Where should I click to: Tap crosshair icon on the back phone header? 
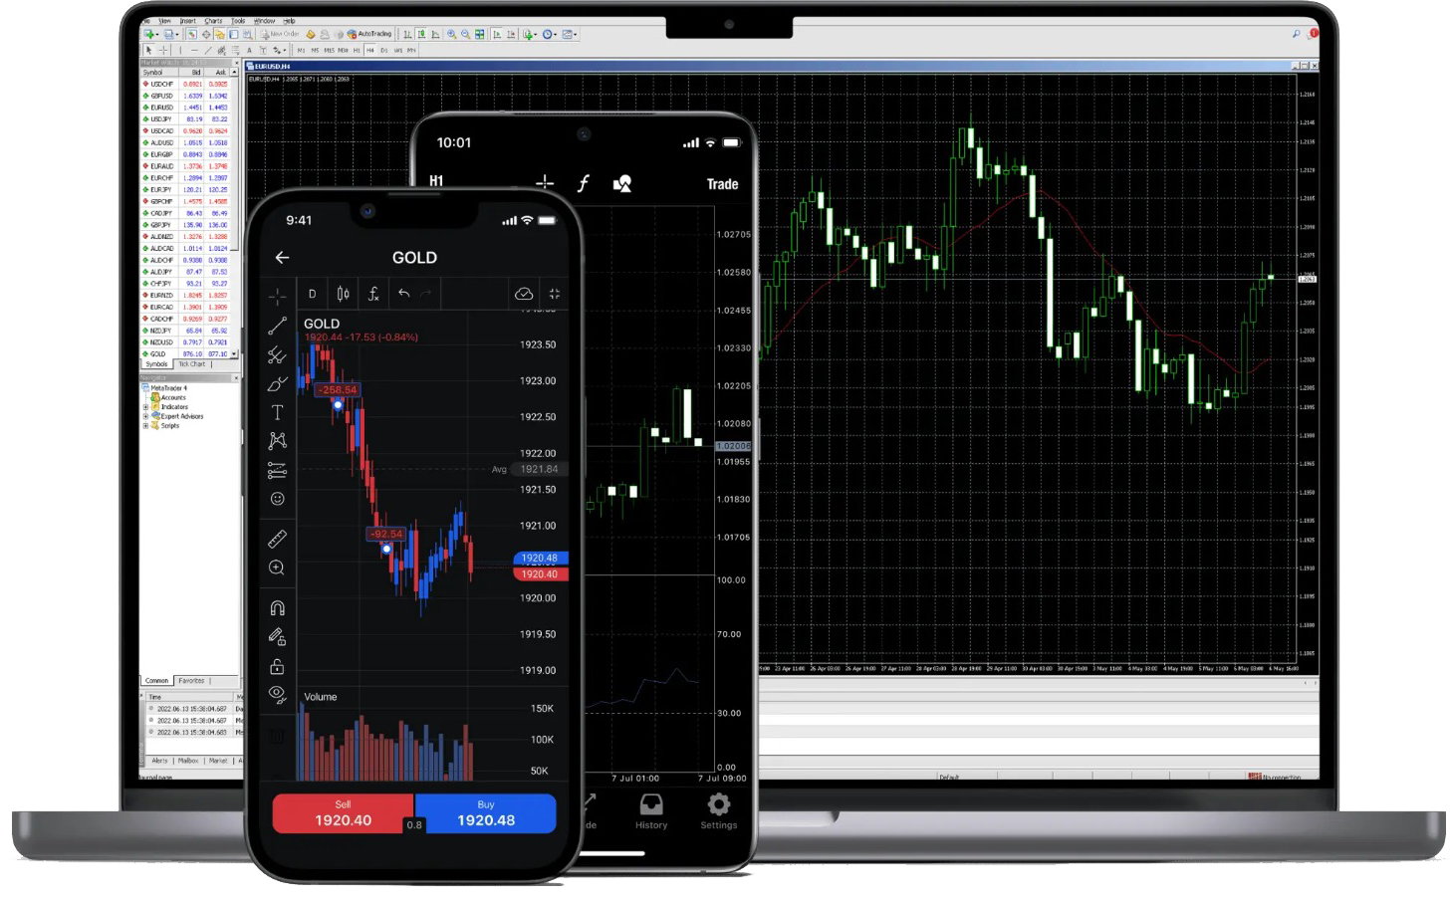point(545,183)
